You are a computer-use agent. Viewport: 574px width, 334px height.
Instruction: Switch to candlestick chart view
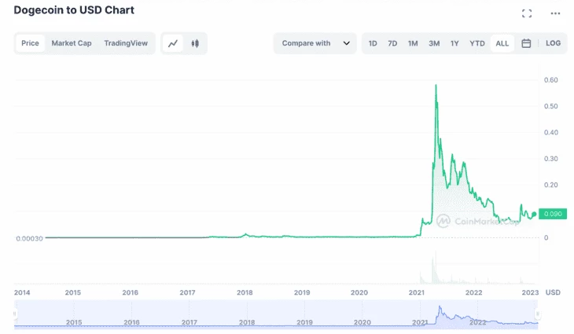click(x=195, y=43)
